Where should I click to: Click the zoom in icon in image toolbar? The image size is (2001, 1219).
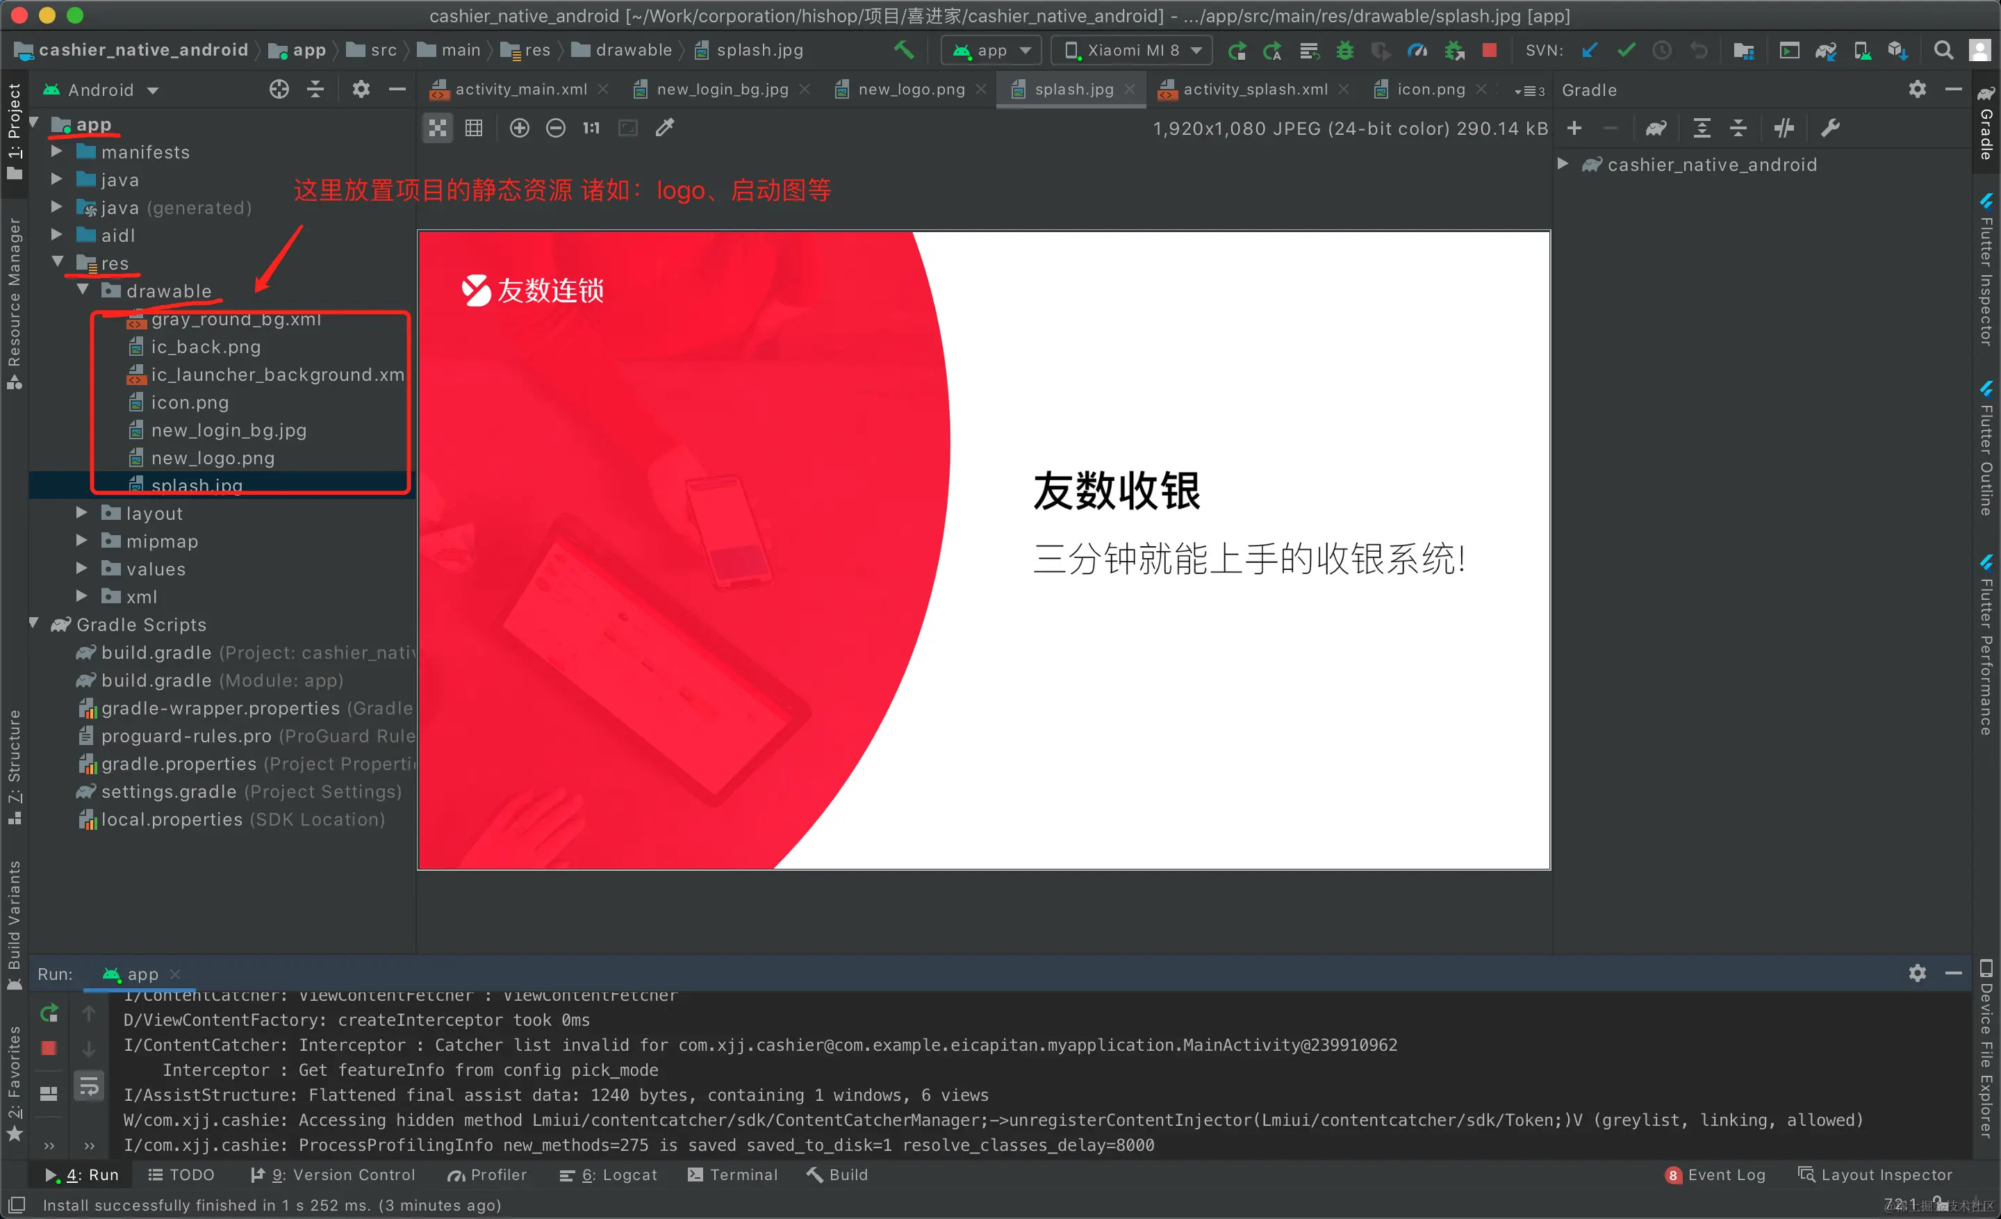[519, 127]
